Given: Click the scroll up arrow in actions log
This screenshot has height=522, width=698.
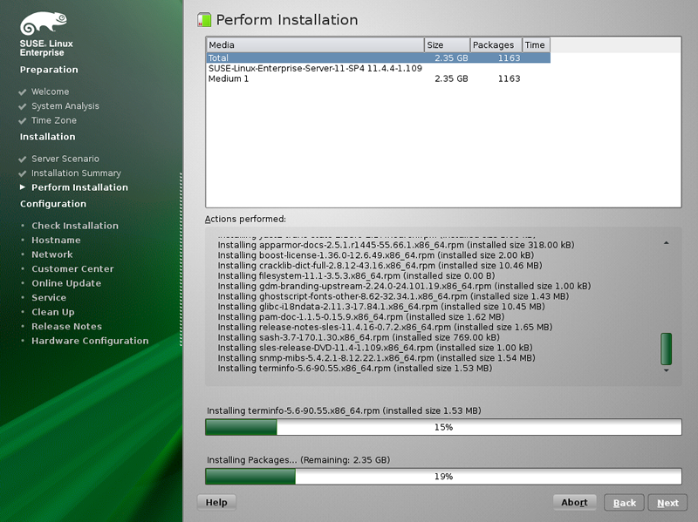Looking at the screenshot, I should pos(666,243).
